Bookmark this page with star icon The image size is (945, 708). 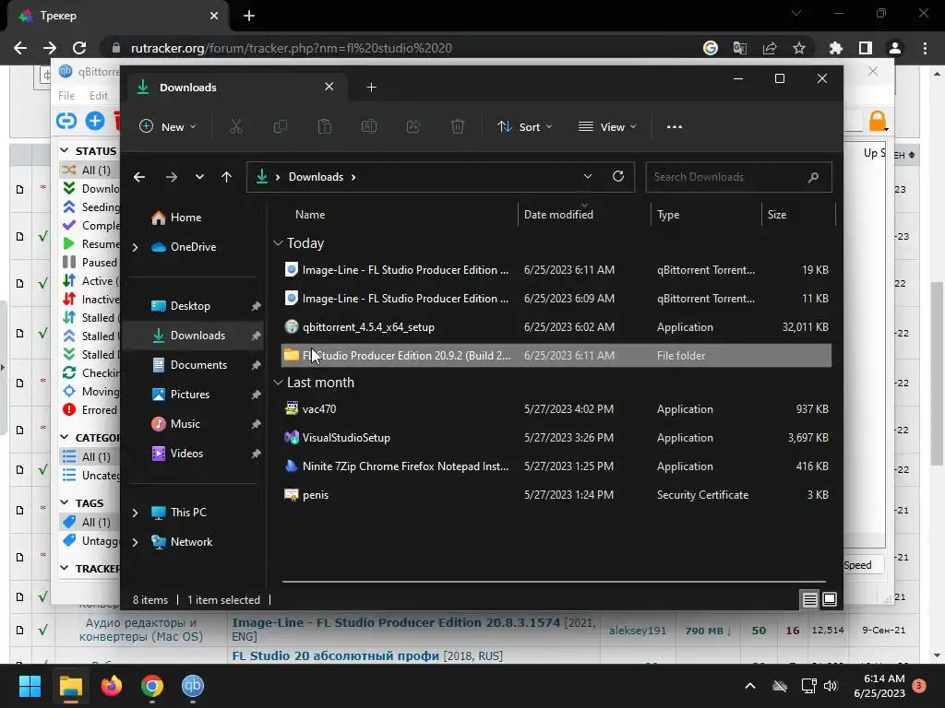click(x=798, y=48)
